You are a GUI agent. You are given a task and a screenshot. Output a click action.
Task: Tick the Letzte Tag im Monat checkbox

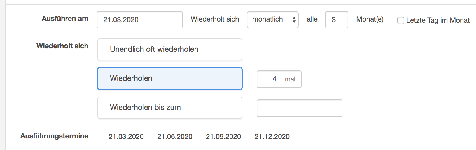tap(401, 20)
